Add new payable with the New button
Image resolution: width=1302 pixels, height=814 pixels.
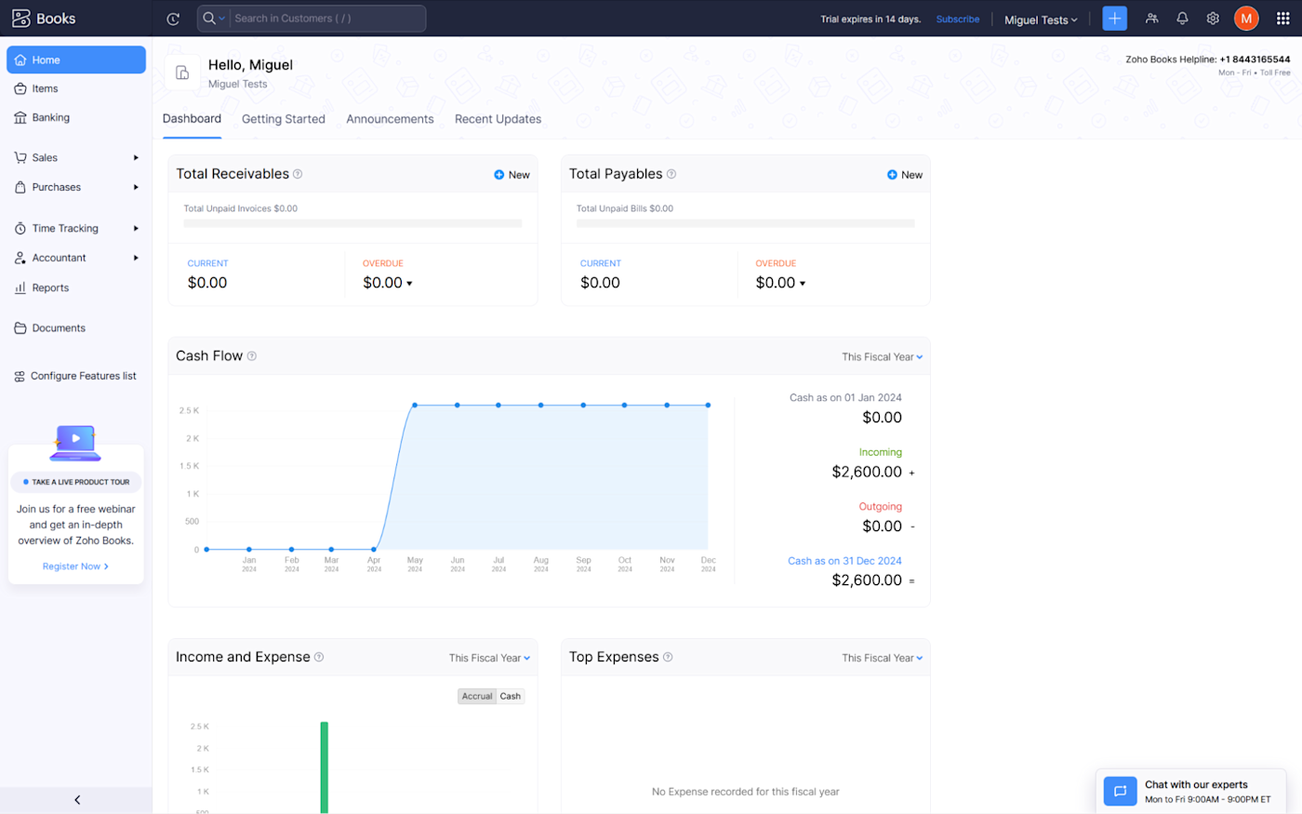coord(905,175)
